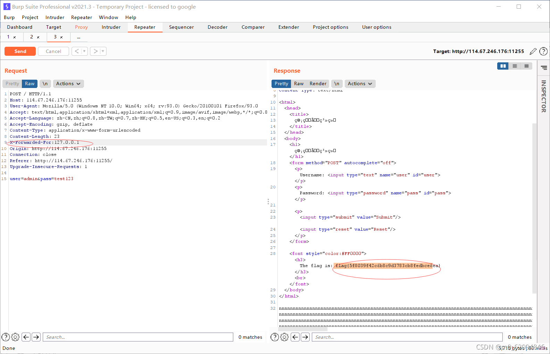Jump to next match in response
The image size is (550, 354).
[305, 337]
